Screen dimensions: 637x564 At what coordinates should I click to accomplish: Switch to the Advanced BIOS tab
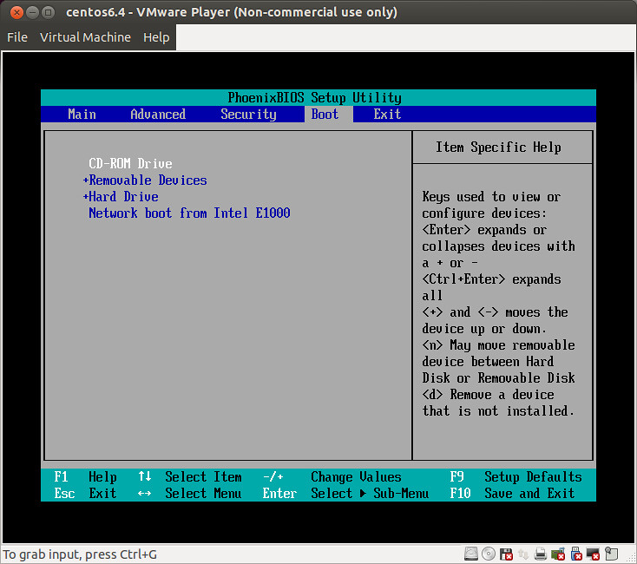point(158,114)
